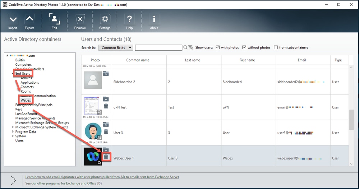Open the link about email signatures with user photos

102,177
